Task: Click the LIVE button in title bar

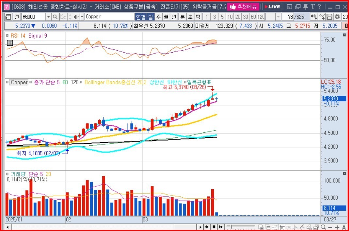Action: 272,7
